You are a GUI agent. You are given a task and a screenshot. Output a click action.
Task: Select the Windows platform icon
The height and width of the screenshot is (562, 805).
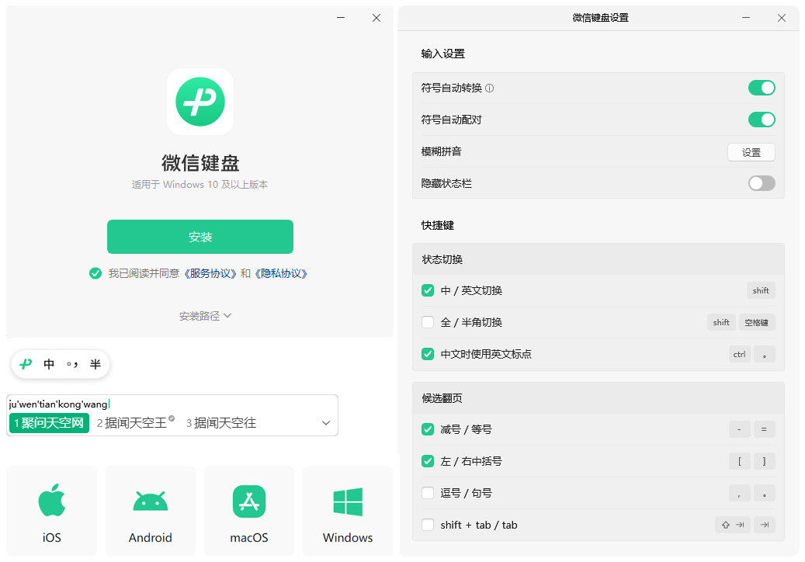click(347, 502)
